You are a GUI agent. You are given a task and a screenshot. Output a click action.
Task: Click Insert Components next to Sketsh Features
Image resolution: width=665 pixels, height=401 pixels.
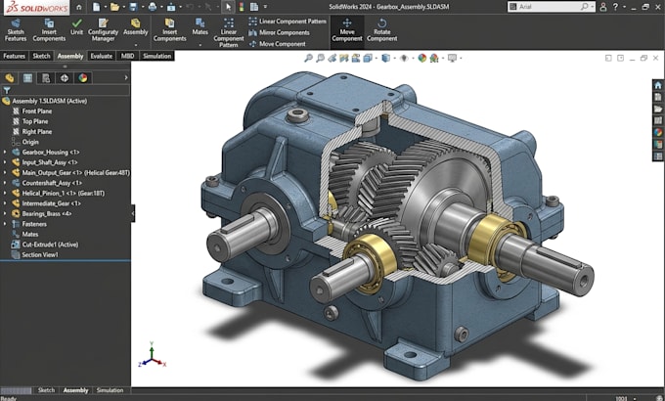click(49, 29)
